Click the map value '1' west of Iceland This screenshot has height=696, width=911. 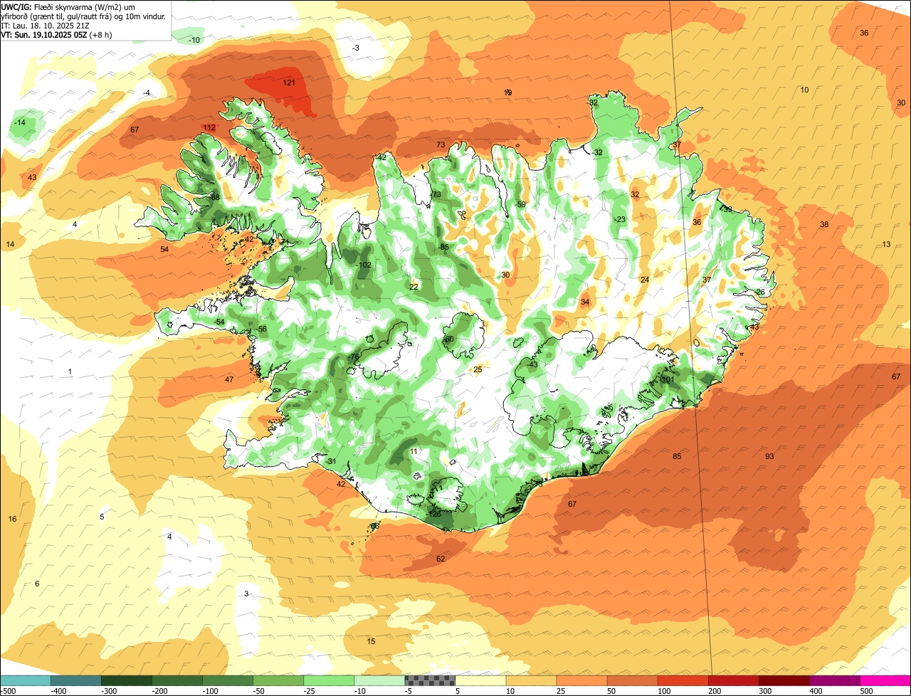click(x=70, y=371)
